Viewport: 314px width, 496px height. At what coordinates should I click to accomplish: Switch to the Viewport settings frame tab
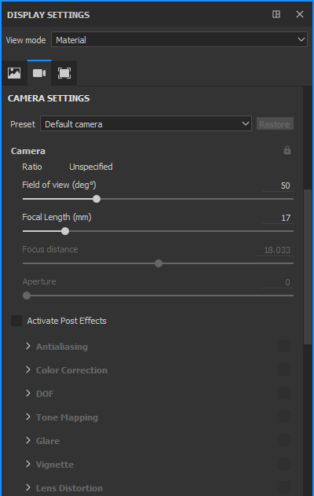(x=64, y=73)
